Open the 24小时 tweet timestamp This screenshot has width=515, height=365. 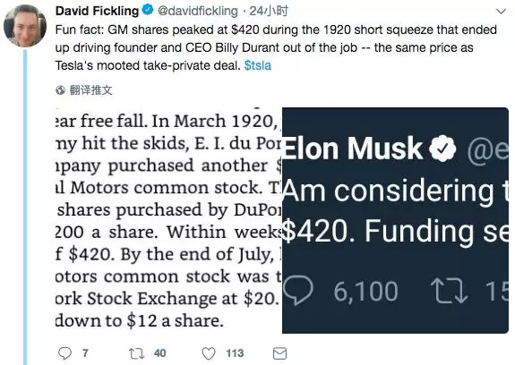point(269,11)
